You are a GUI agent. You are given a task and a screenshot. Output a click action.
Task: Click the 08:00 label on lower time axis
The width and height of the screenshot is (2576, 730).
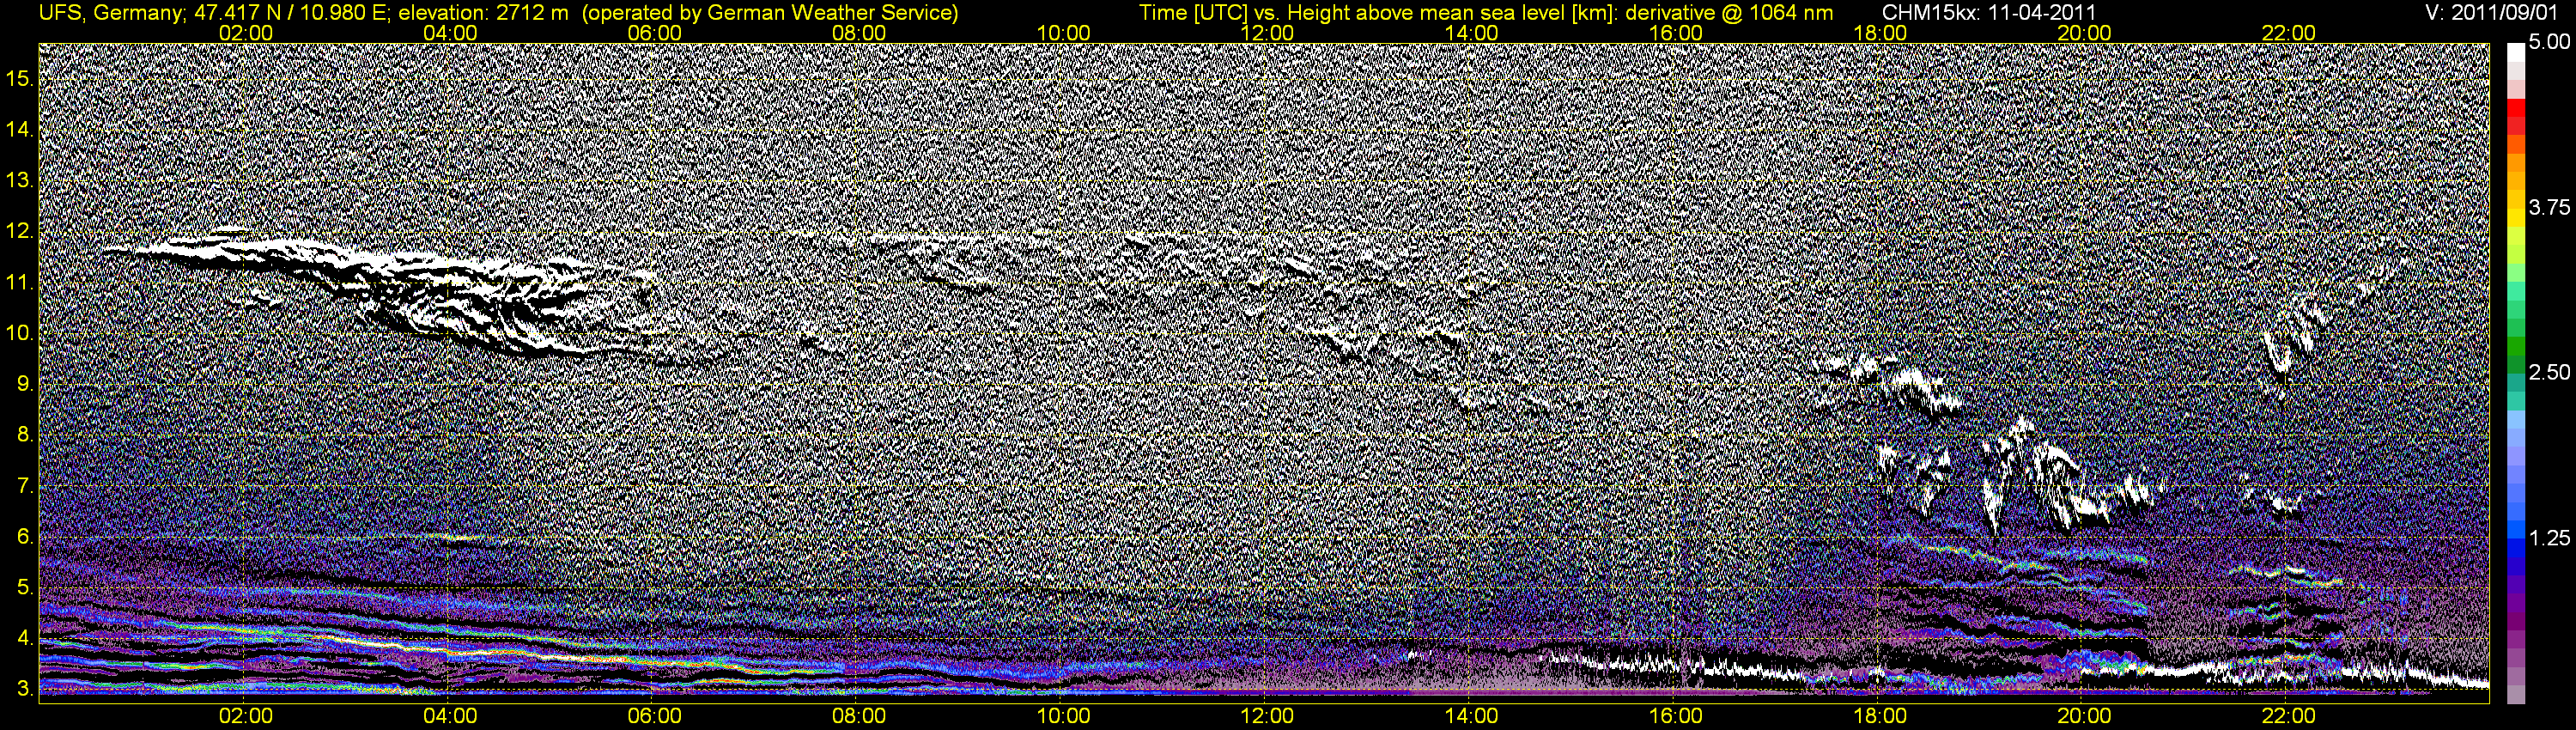(859, 716)
